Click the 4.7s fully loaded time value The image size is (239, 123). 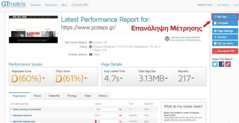pyautogui.click(x=112, y=79)
